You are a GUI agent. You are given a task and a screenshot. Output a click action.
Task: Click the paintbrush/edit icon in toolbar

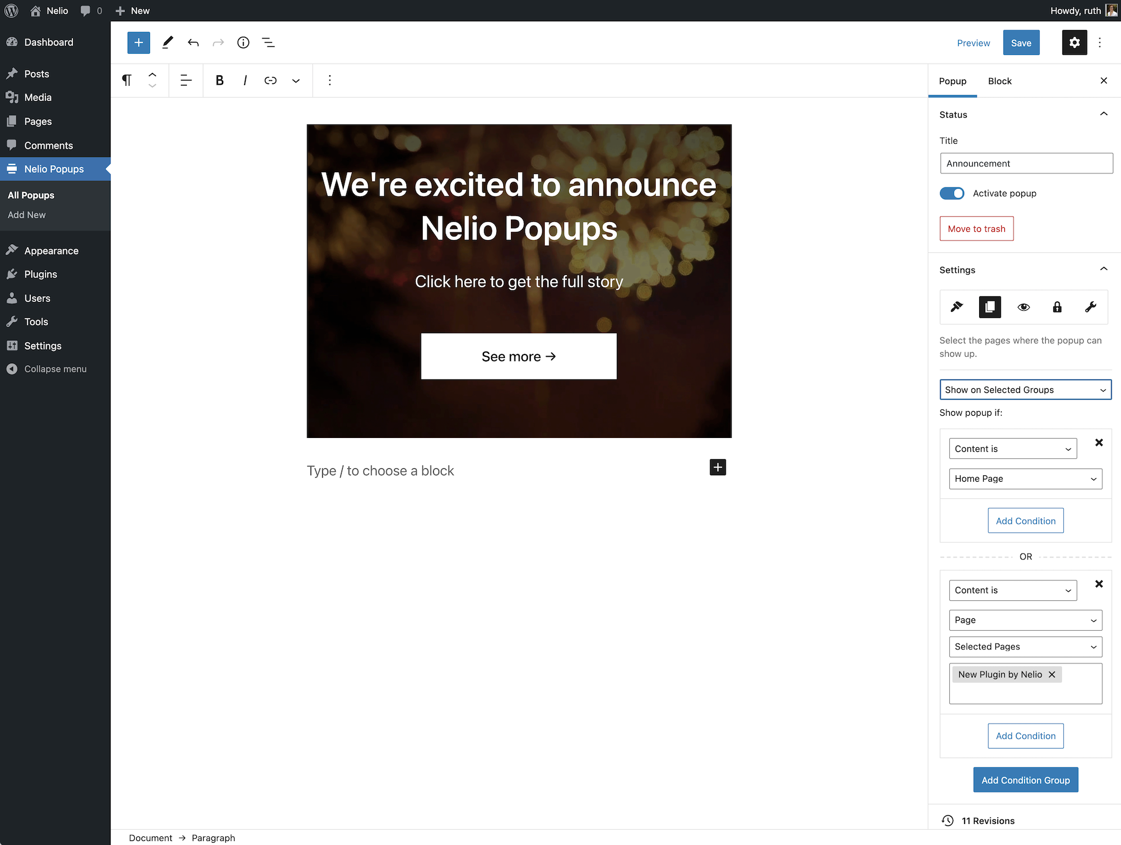point(168,43)
